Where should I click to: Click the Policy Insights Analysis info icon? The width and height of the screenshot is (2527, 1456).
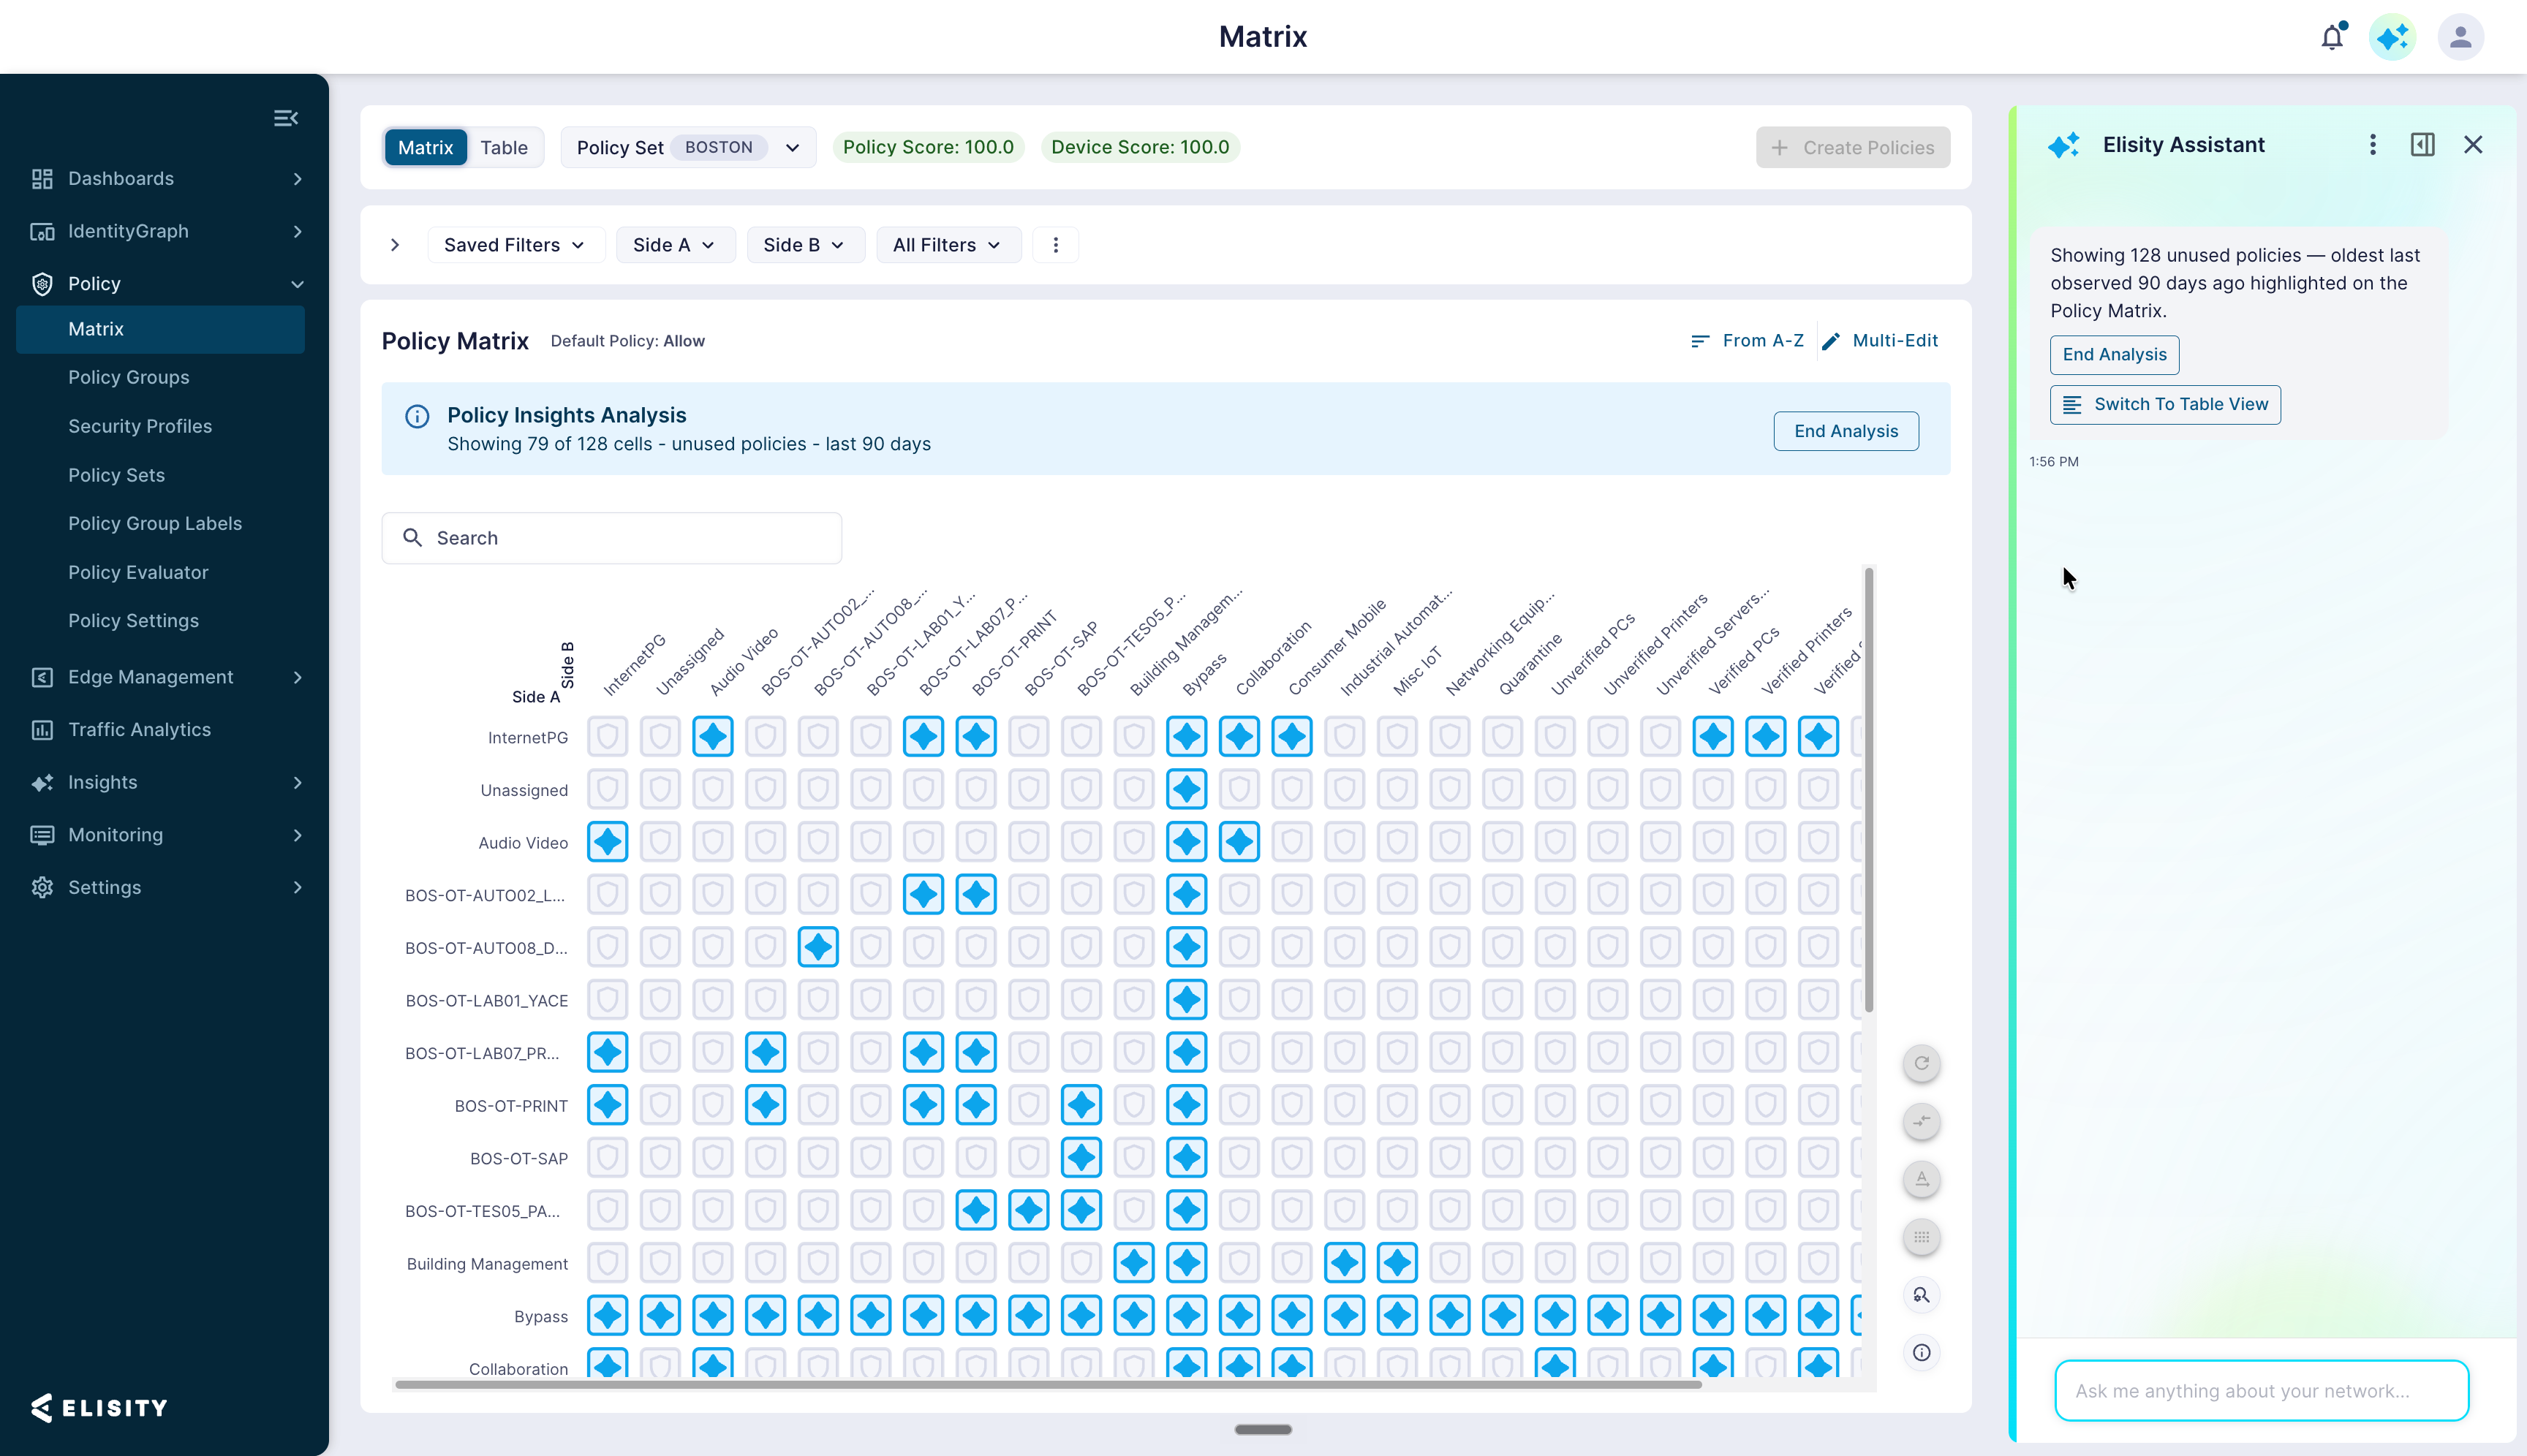point(418,416)
